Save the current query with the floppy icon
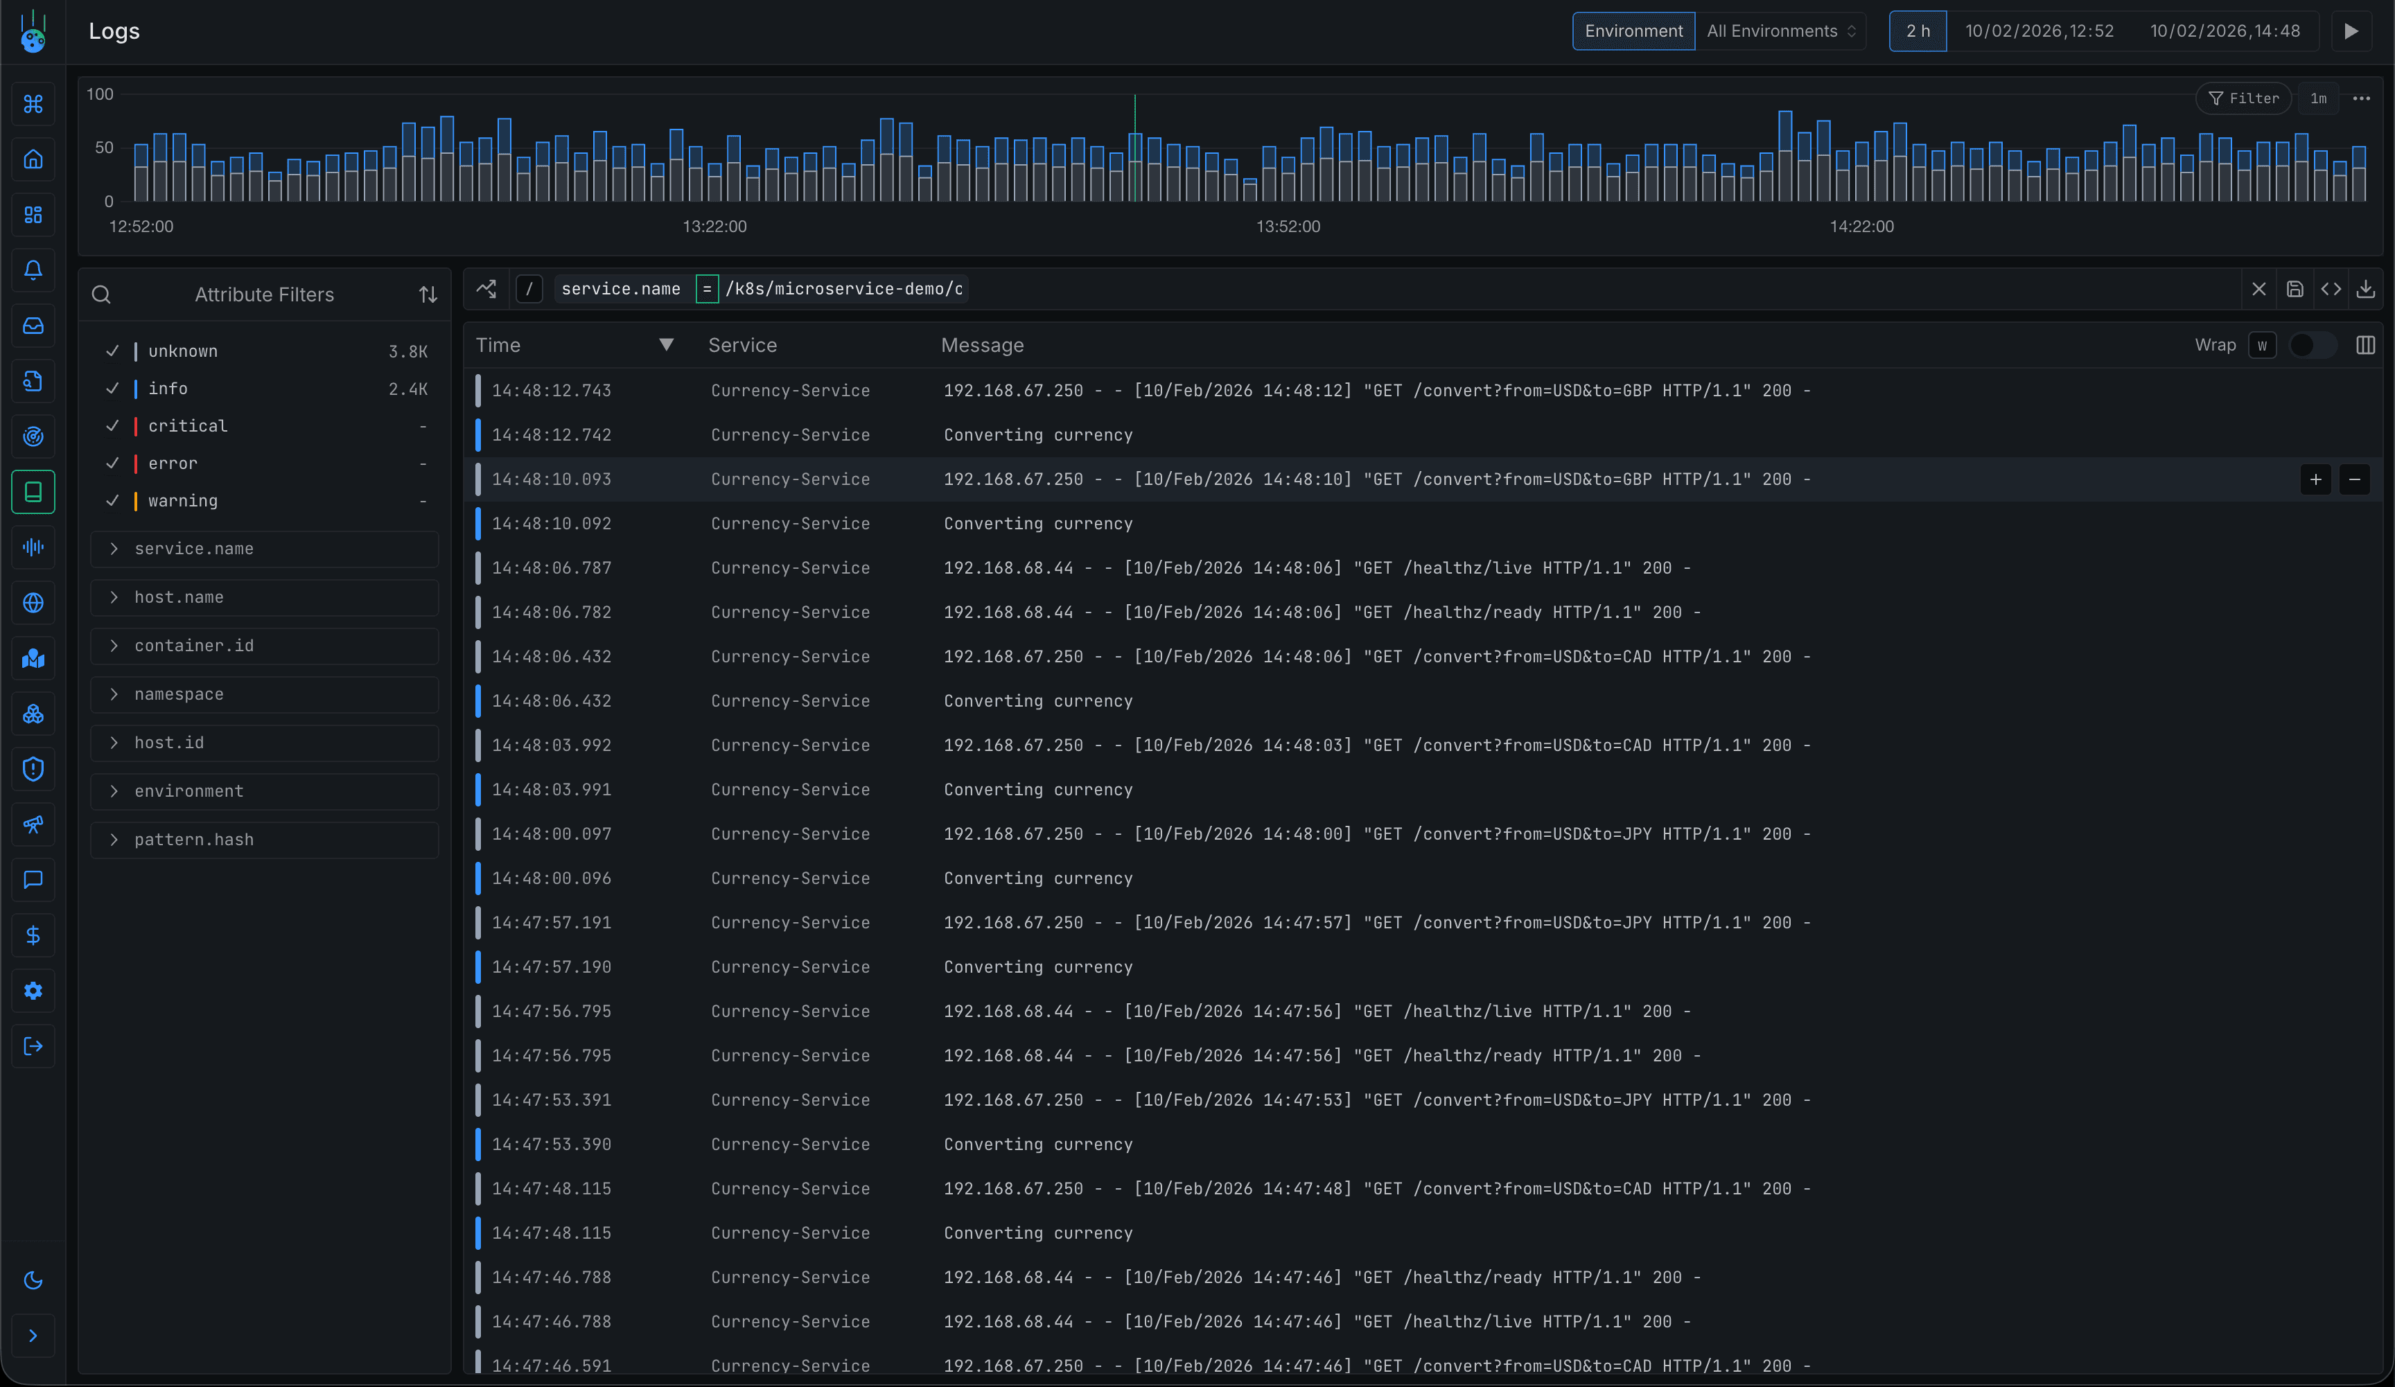Screen dimensions: 2395x1387 2295,289
